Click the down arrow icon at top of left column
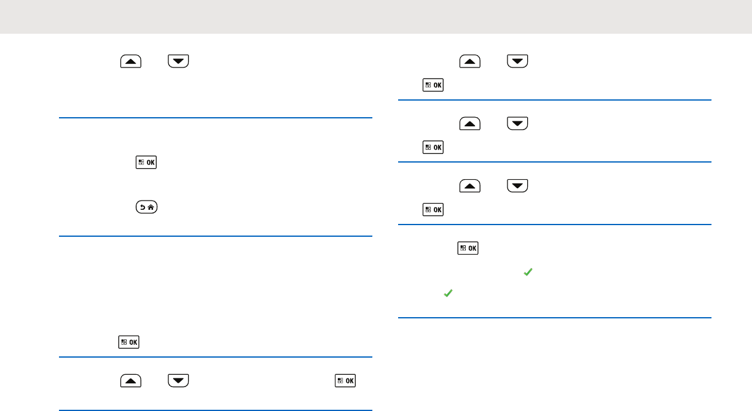Image resolution: width=752 pixels, height=411 pixels. click(x=178, y=61)
